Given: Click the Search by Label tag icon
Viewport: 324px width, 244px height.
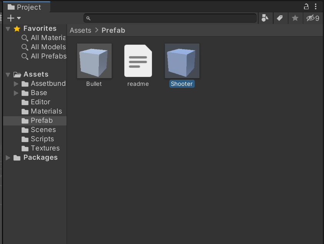Looking at the screenshot, I should pyautogui.click(x=280, y=18).
